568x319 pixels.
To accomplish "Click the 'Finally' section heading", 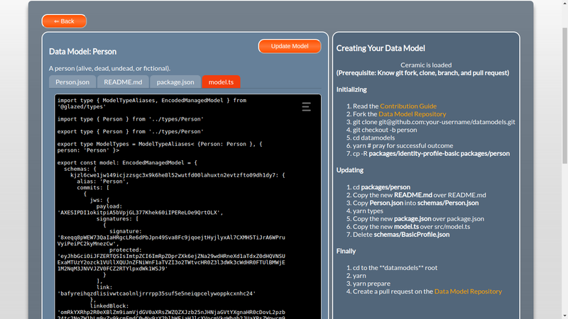I will 346,251.
